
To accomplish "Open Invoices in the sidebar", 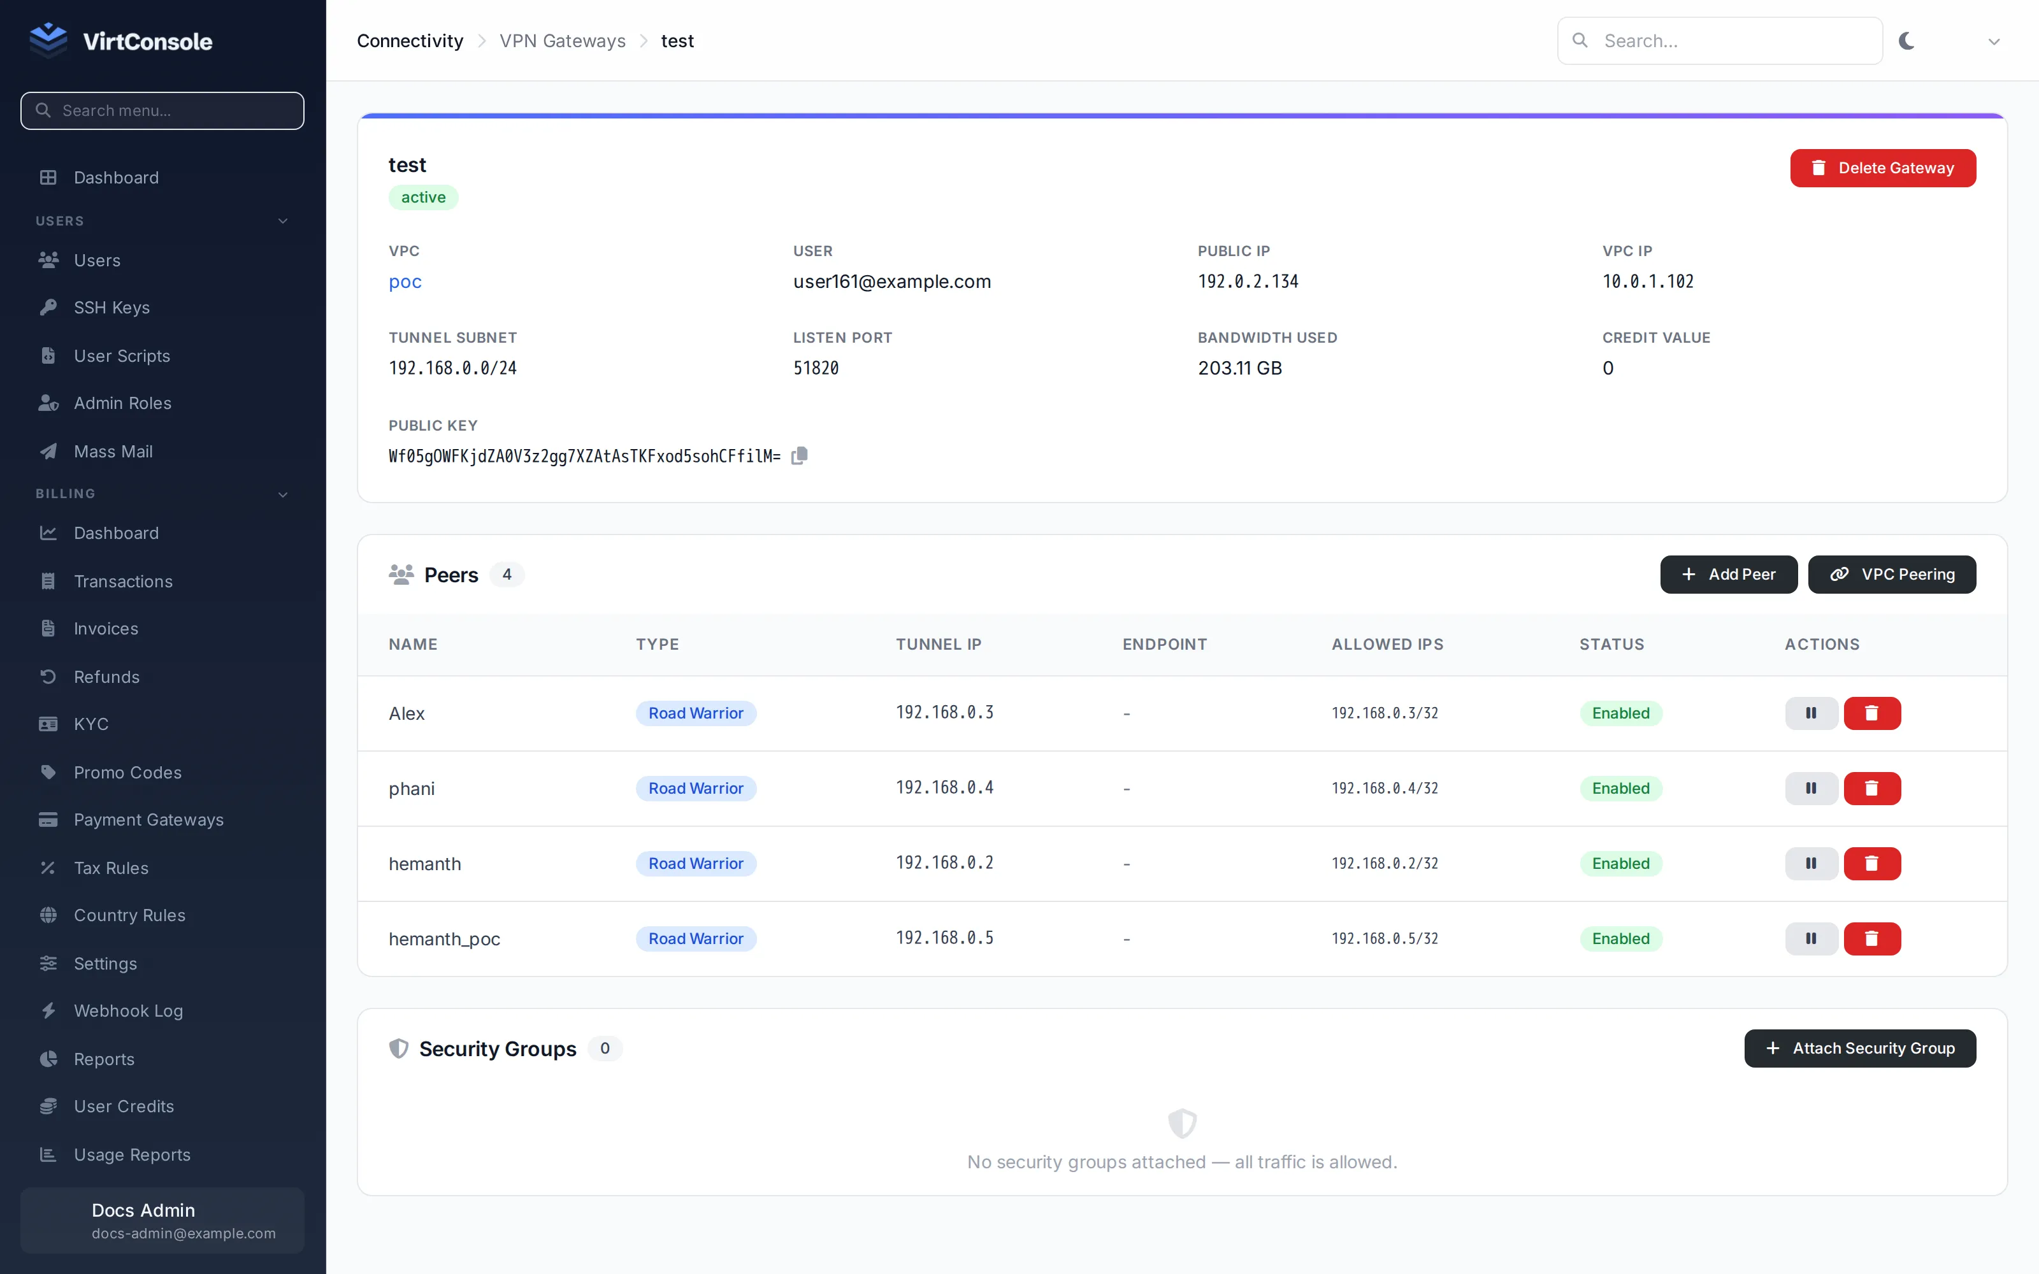I will click(162, 629).
